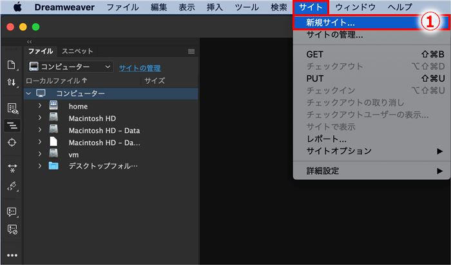Click the Macintosh HD drive icon
451x265 pixels.
coord(53,118)
